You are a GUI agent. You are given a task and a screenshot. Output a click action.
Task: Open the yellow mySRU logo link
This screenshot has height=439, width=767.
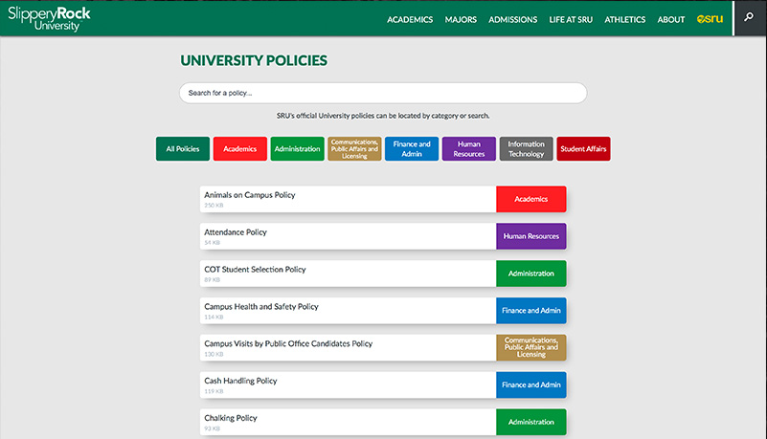[710, 19]
